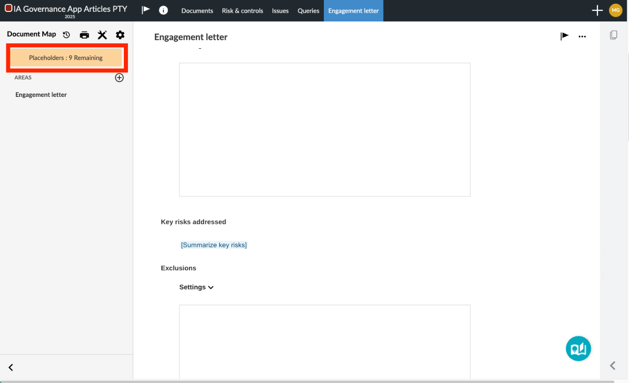Image resolution: width=629 pixels, height=383 pixels.
Task: Select Engagement letter in the areas list
Action: point(41,95)
